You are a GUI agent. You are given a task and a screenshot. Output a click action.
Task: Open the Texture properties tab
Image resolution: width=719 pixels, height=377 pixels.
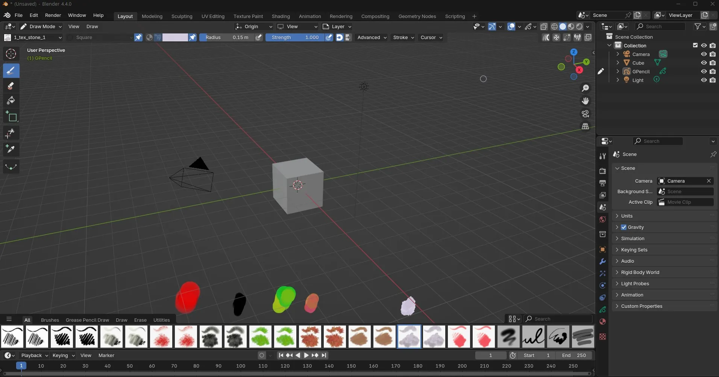click(602, 336)
